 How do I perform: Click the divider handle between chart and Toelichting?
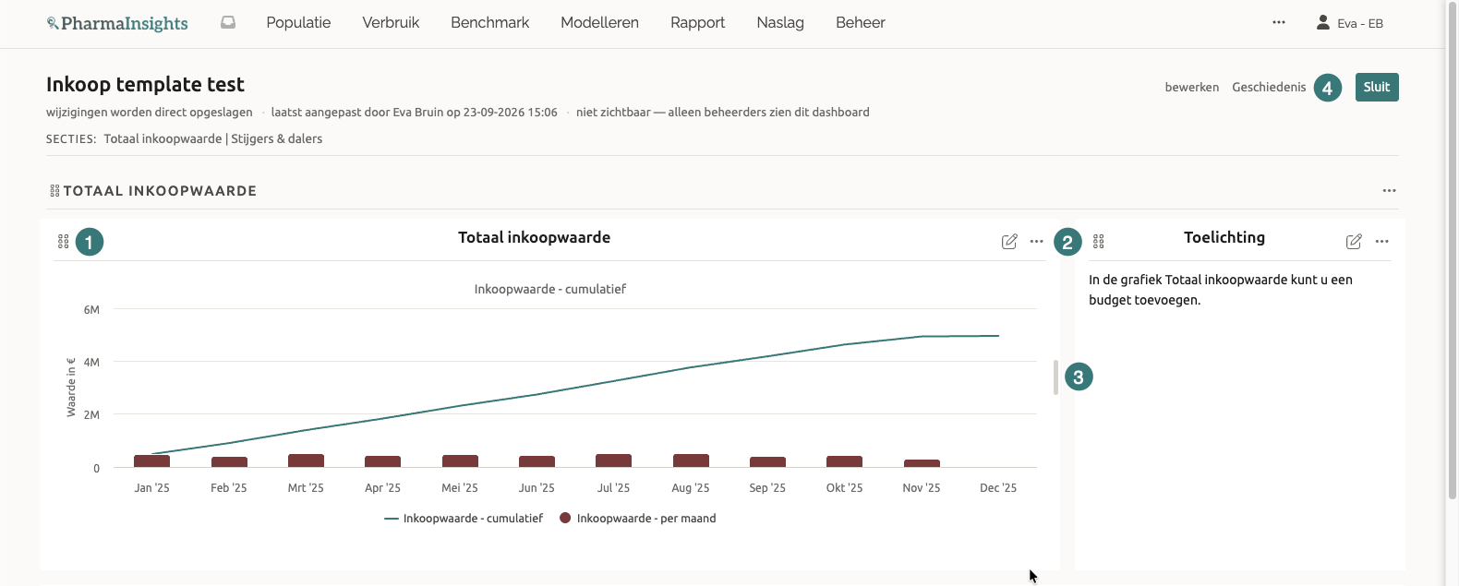tap(1055, 377)
